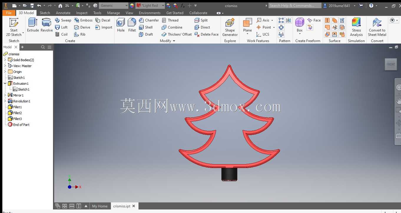The height and width of the screenshot is (213, 401).
Task: Expand the Origin folder node
Action: click(x=5, y=72)
